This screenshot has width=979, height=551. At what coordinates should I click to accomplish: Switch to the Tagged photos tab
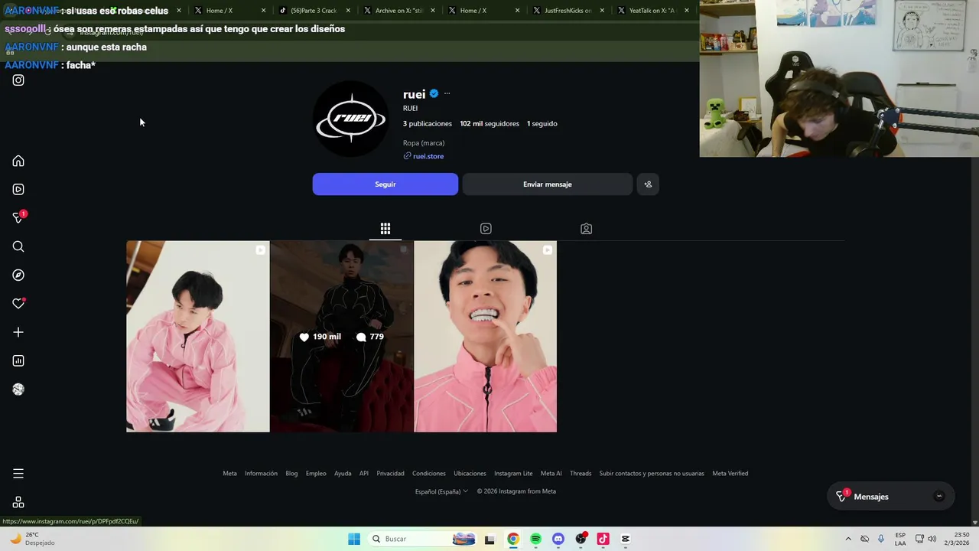click(586, 229)
